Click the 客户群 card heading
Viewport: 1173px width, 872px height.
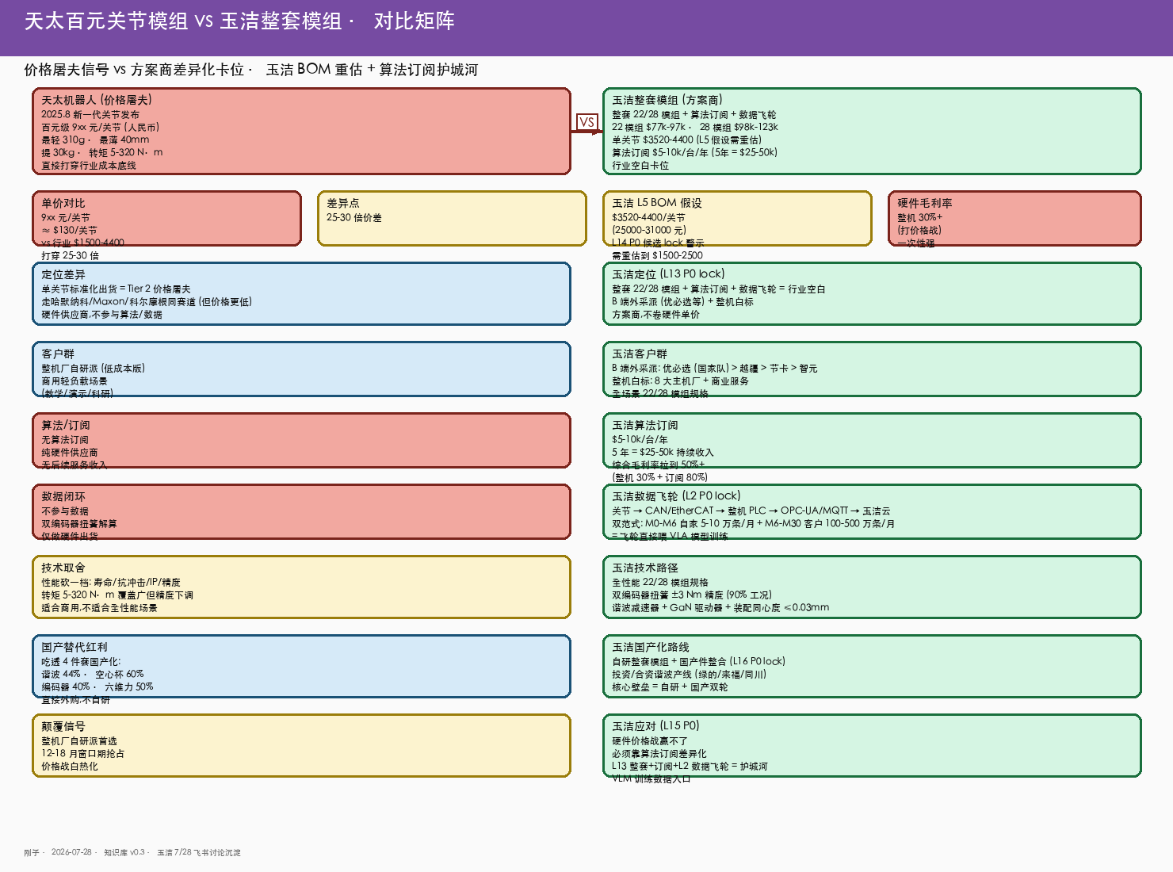(x=58, y=354)
